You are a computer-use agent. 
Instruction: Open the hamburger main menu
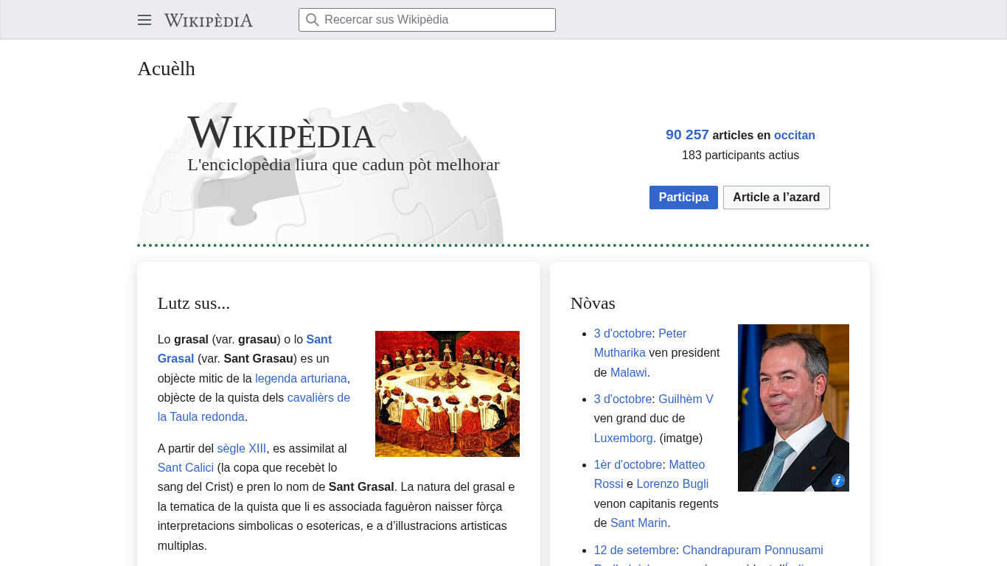click(144, 20)
